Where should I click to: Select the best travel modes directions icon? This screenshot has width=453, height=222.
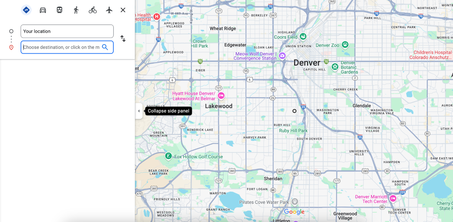point(26,10)
